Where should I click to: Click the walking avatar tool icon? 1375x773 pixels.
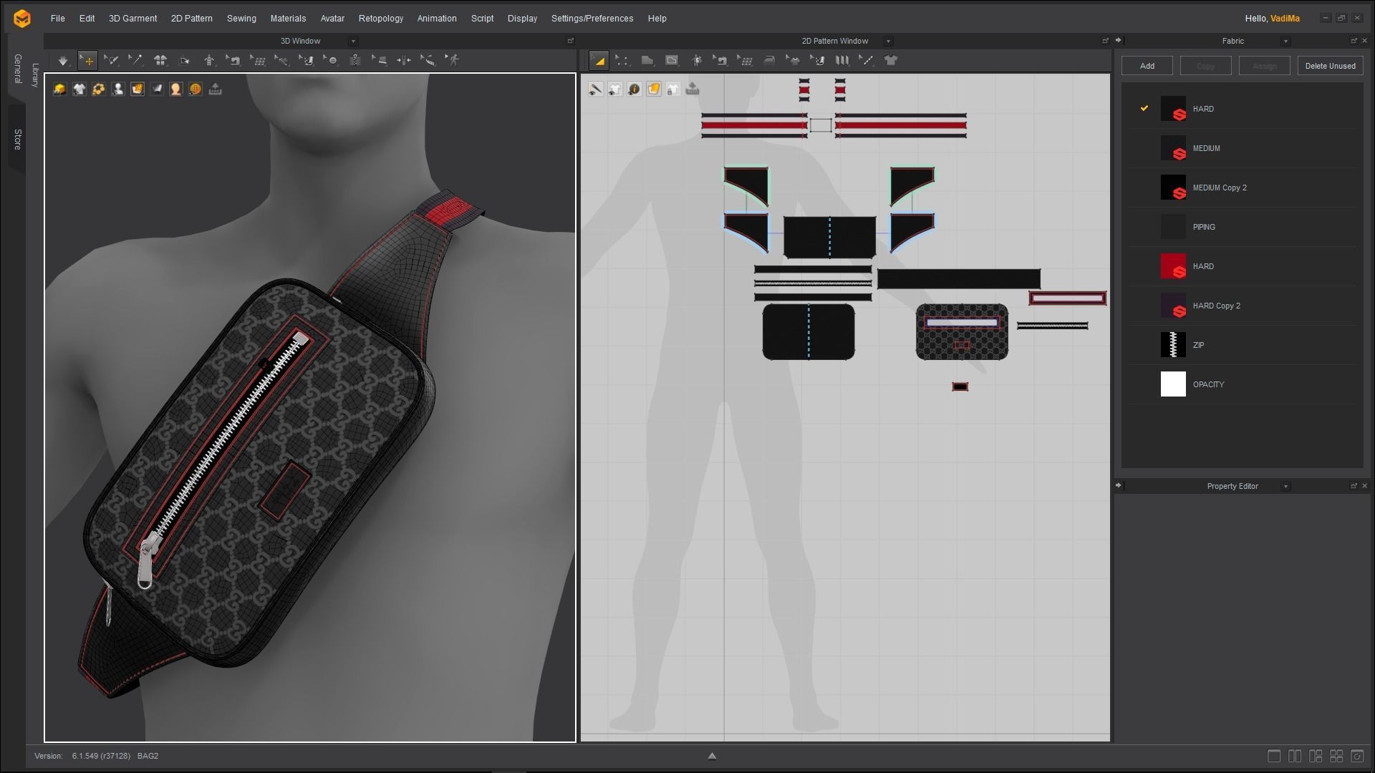(452, 61)
